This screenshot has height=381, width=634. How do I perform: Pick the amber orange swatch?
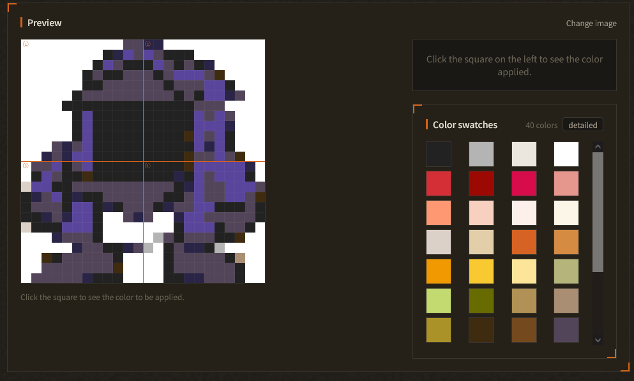coord(439,271)
